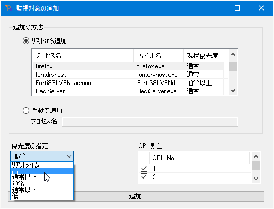Screen dimensions: 274x209
Task: Tick the checkbox for CPU No. 2
Action: [144, 176]
